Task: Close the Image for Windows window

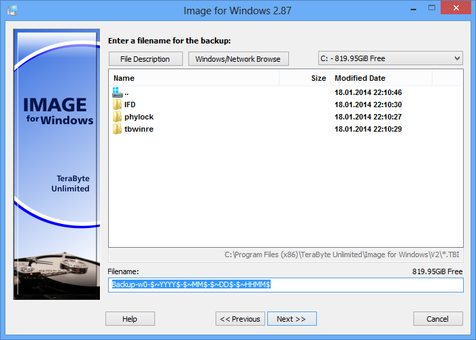Action: click(x=456, y=7)
